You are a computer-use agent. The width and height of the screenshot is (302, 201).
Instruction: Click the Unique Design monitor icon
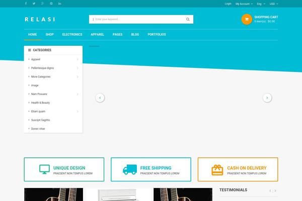click(x=44, y=169)
